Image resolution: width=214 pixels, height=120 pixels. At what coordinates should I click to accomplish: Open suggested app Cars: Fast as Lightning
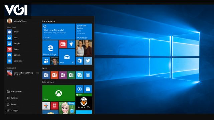point(23,73)
